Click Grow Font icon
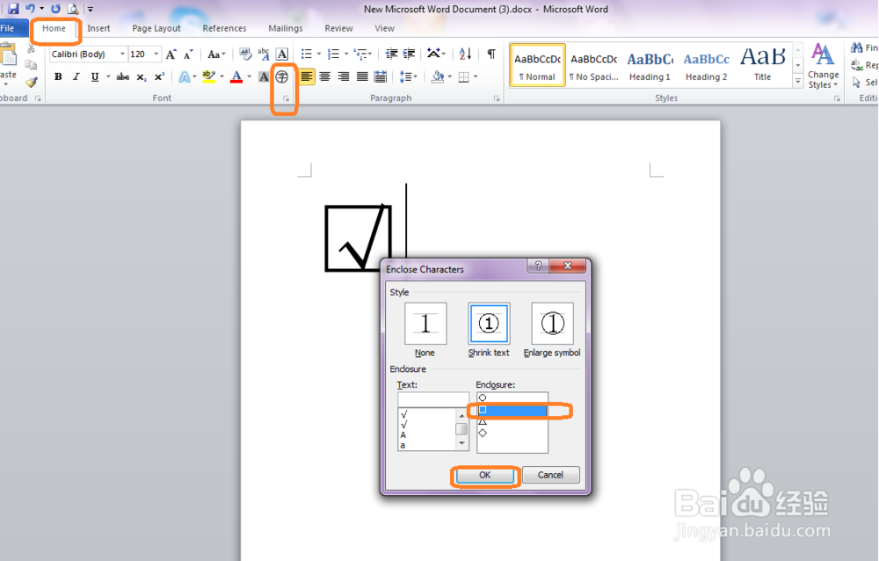This screenshot has height=561, width=879. (171, 54)
